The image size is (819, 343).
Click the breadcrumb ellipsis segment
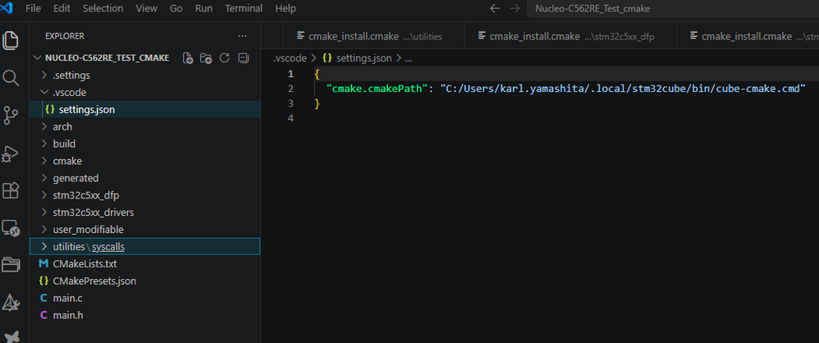coord(409,58)
